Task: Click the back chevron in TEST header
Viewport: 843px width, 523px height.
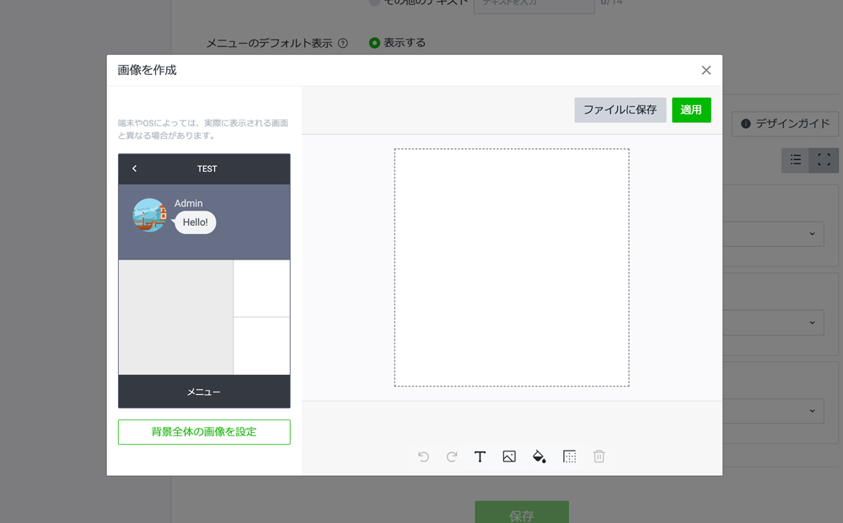Action: point(134,168)
